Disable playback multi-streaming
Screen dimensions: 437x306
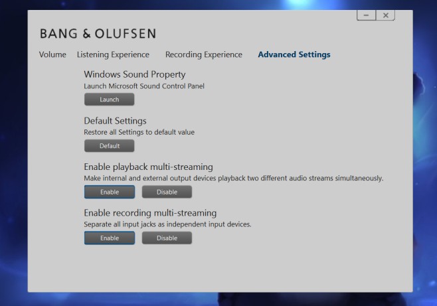click(x=167, y=192)
